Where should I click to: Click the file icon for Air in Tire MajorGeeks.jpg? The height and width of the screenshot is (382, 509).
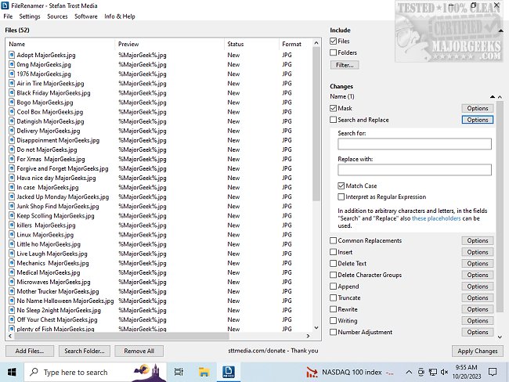point(12,83)
